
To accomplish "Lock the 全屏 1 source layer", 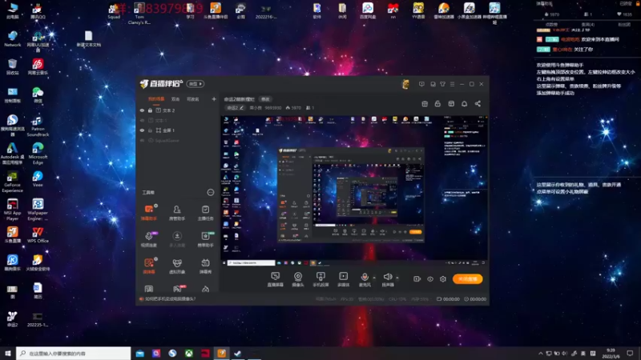I will [x=150, y=130].
